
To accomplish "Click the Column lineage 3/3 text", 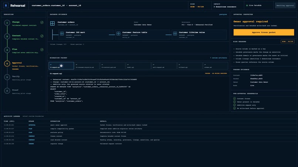I will pyautogui.click(x=58, y=44).
